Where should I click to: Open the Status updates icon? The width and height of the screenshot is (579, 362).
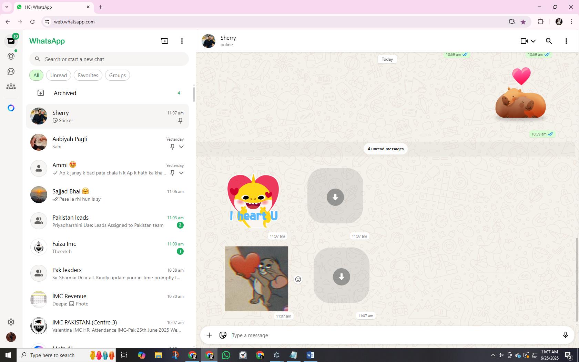point(11,56)
